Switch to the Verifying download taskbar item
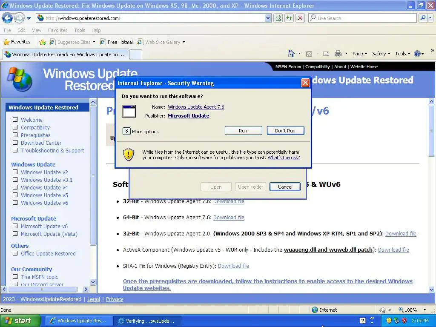 pos(147,321)
